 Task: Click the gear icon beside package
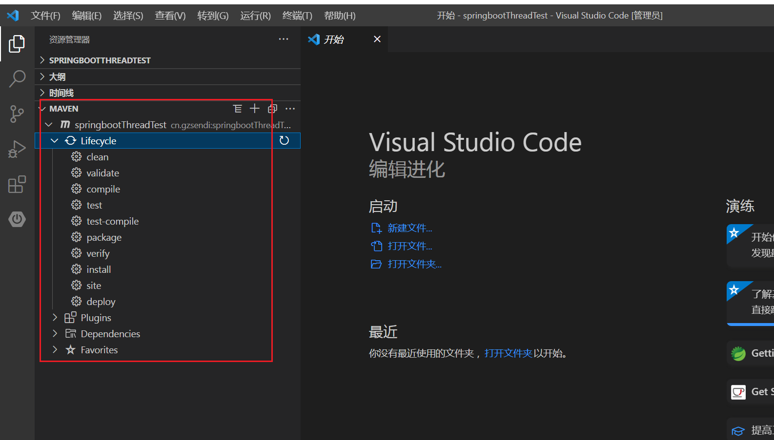coord(76,237)
